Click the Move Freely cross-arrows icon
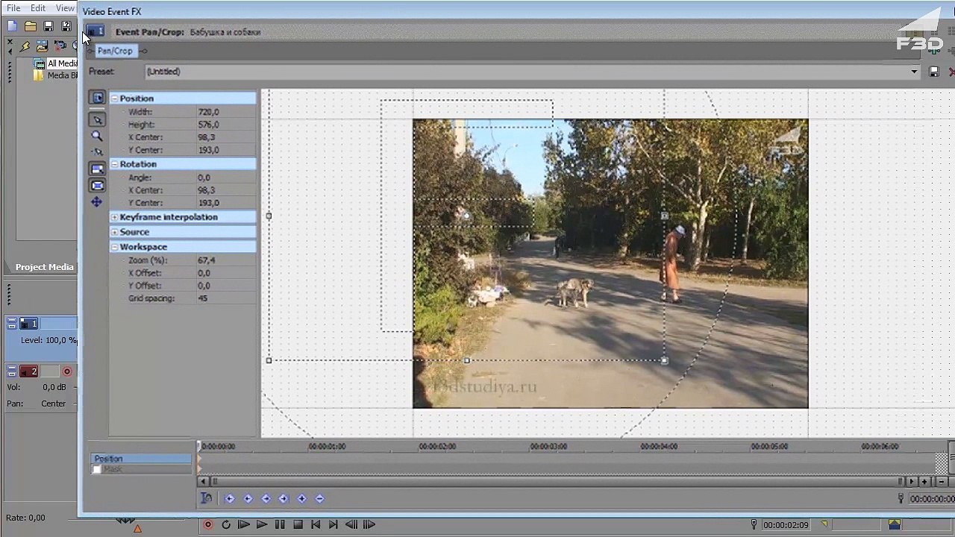The width and height of the screenshot is (955, 537). 97,202
